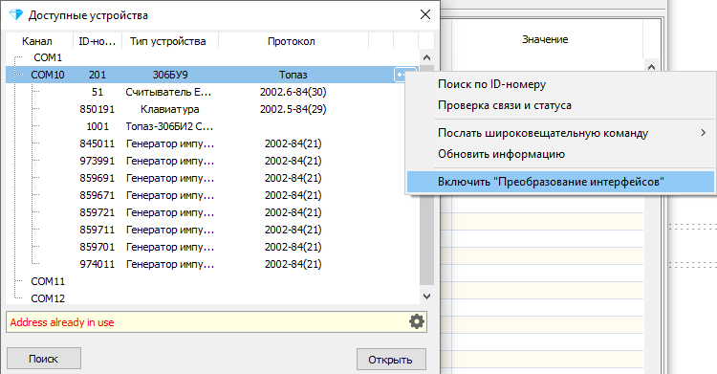Open the three-dots menu on COM10 row

401,75
